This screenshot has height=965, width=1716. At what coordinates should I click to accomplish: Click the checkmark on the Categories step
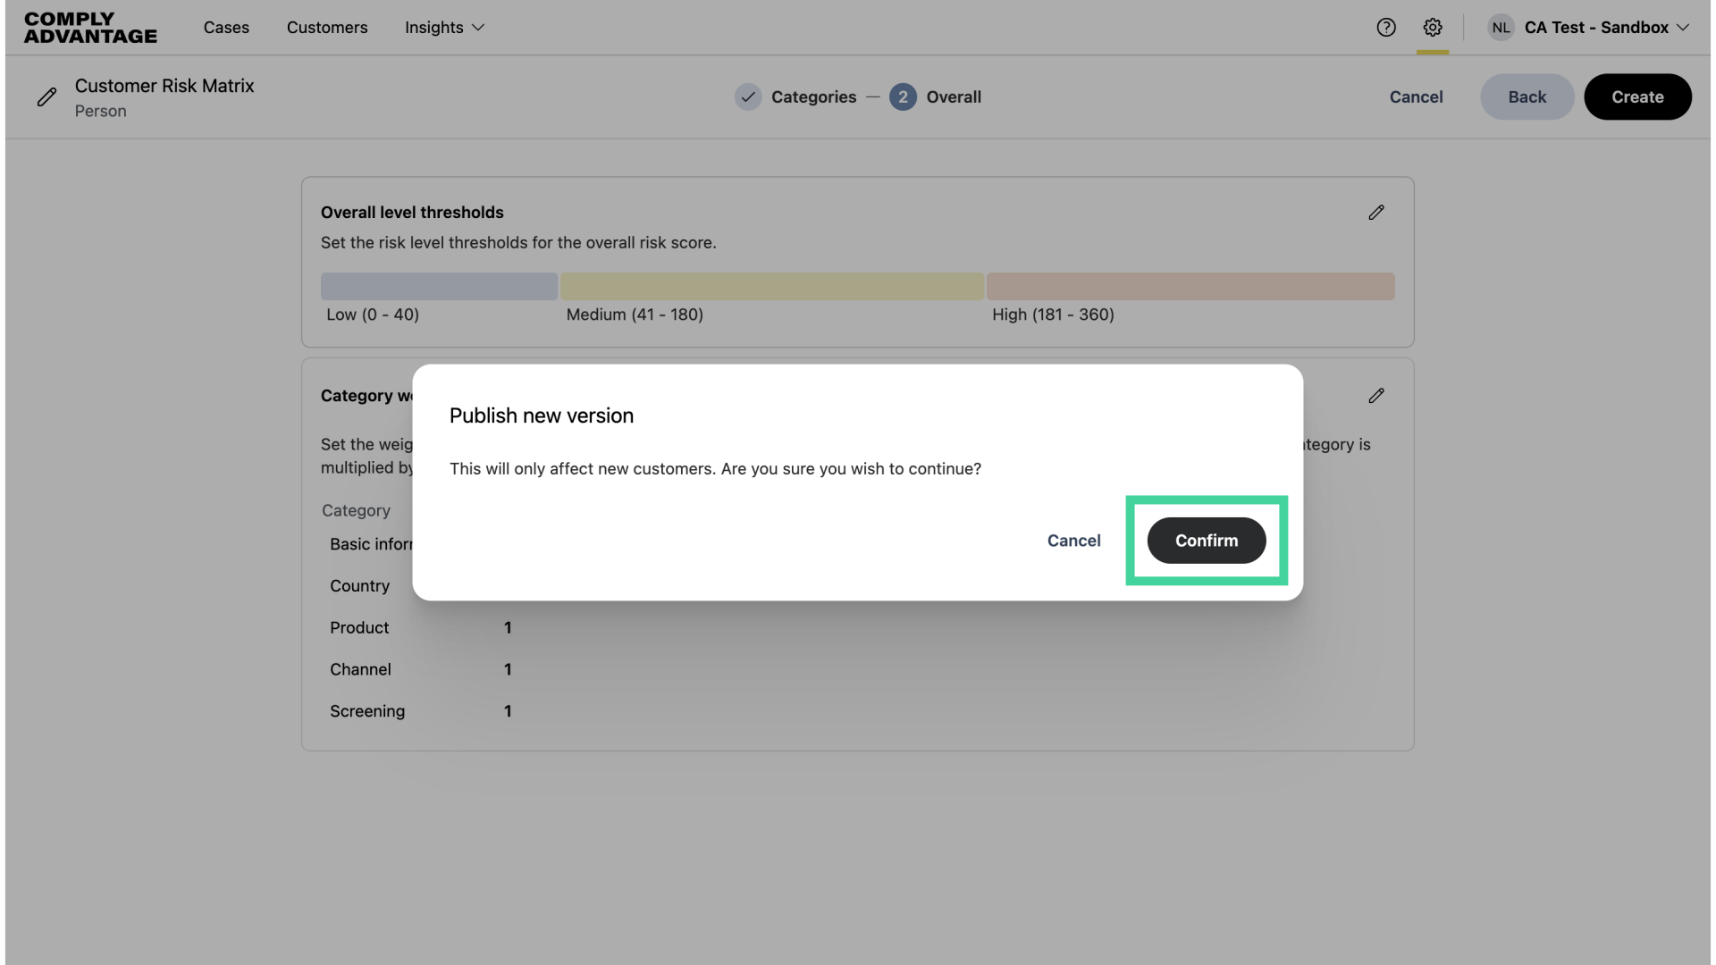[x=748, y=96]
